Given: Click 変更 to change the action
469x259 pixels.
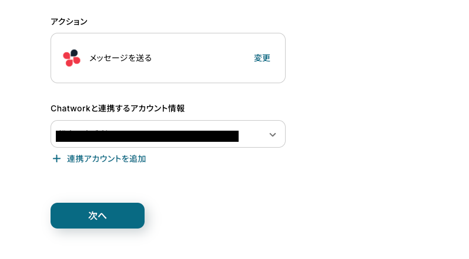Looking at the screenshot, I should (x=262, y=58).
